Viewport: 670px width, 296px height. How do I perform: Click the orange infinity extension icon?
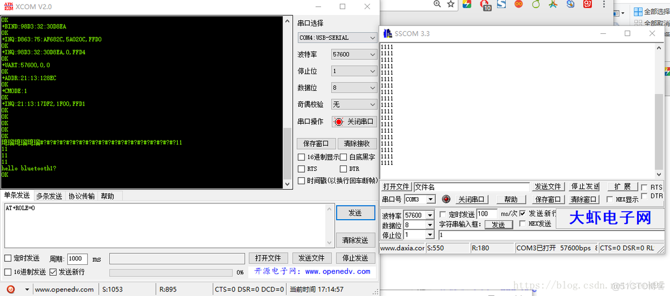pos(519,4)
